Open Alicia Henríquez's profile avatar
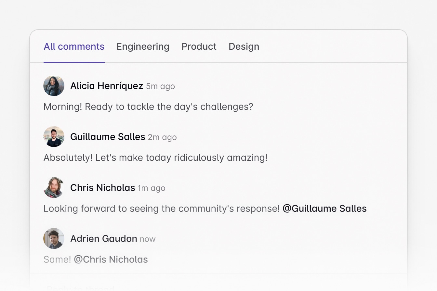The image size is (437, 291). tap(54, 86)
